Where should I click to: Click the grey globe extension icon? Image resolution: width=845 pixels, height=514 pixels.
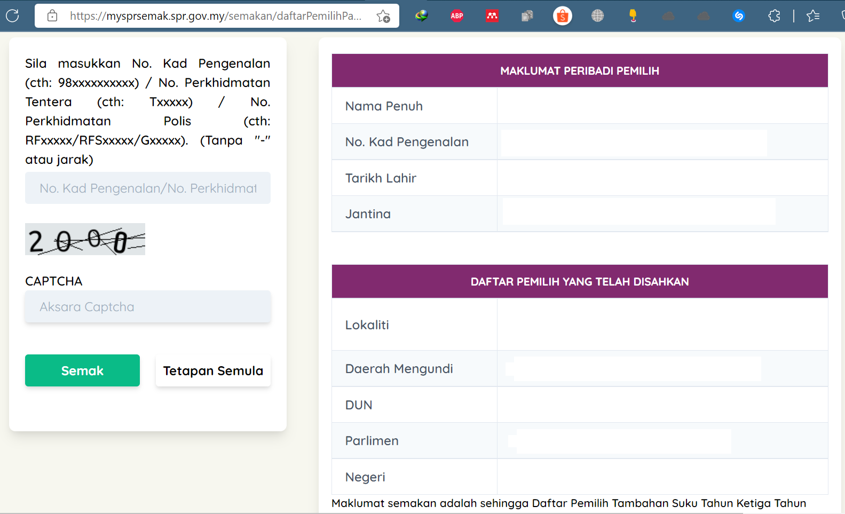click(x=597, y=16)
